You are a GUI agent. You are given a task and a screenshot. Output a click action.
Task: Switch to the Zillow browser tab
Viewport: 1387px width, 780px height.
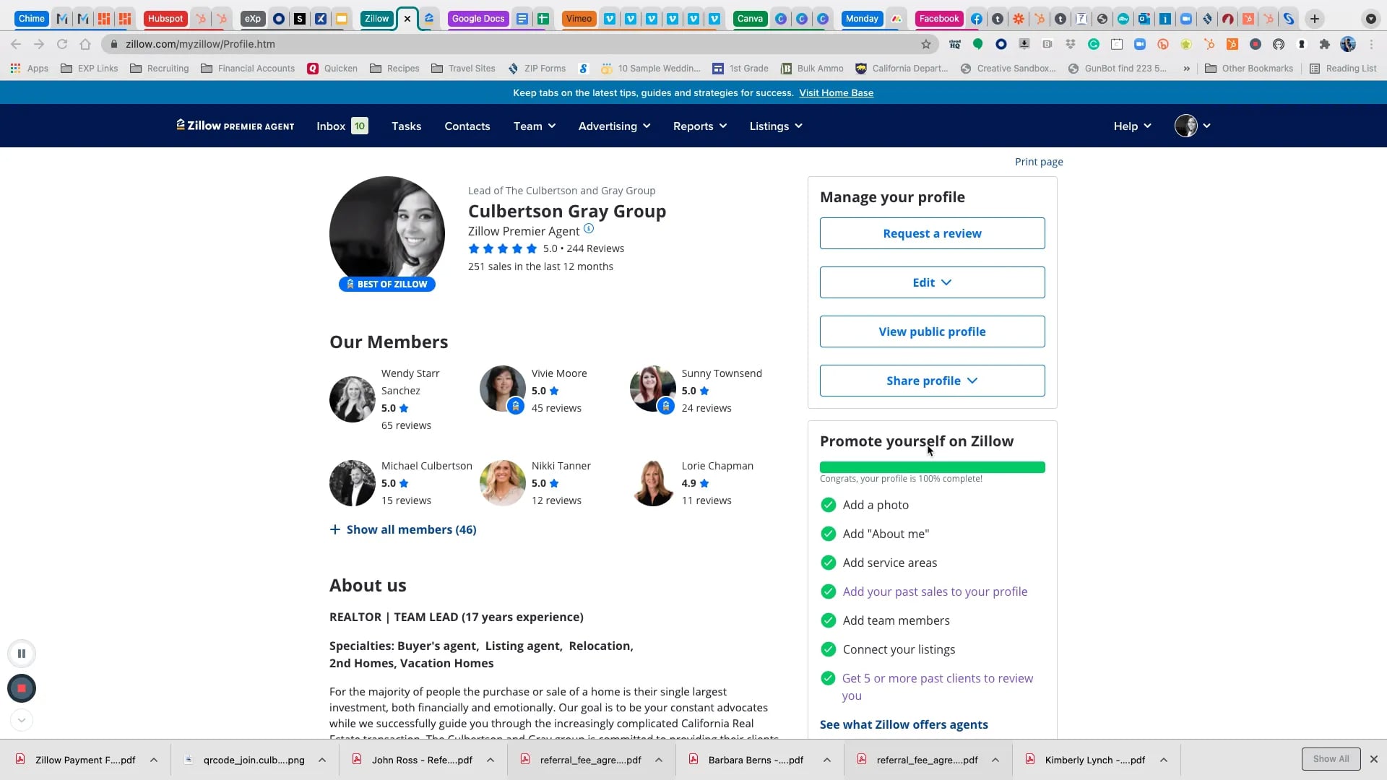[x=376, y=19]
